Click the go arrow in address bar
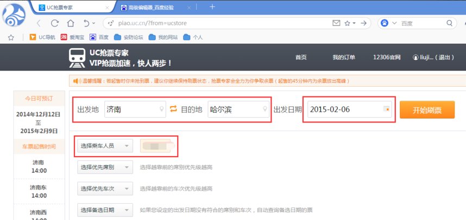This screenshot has width=466, height=220. point(363,23)
